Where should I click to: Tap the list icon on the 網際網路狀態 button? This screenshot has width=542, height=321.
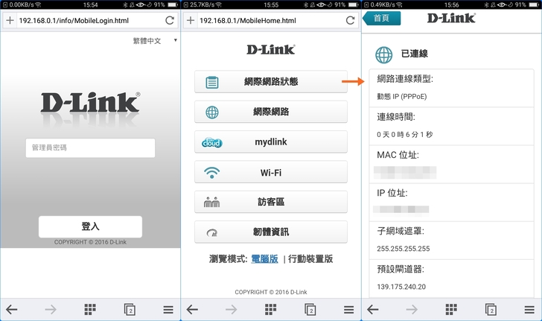click(212, 83)
